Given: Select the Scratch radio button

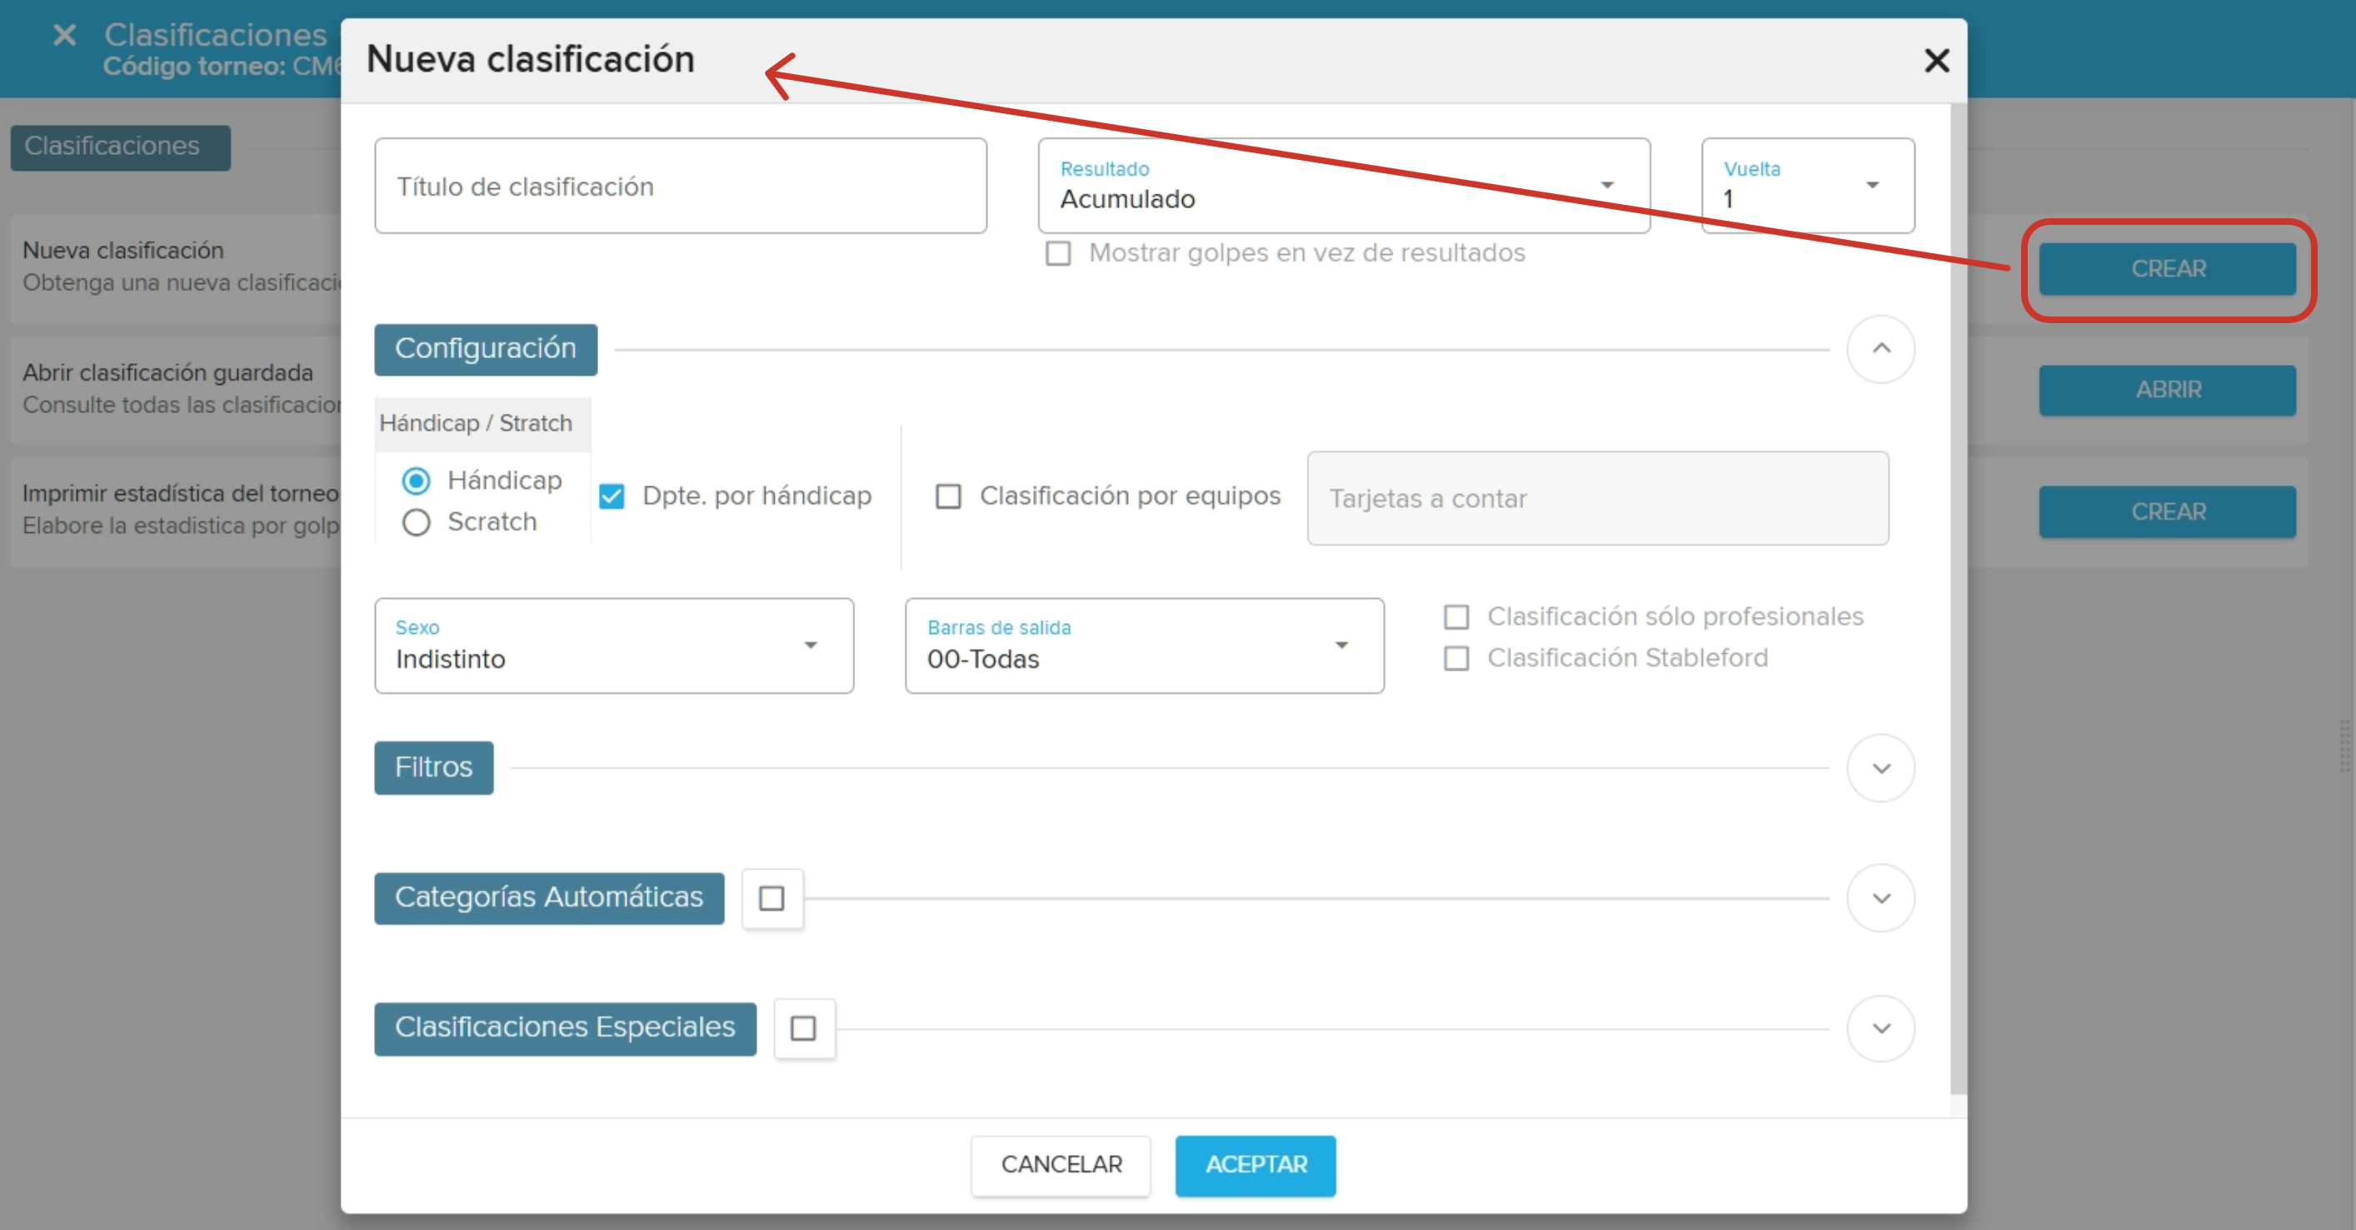Looking at the screenshot, I should [x=417, y=522].
